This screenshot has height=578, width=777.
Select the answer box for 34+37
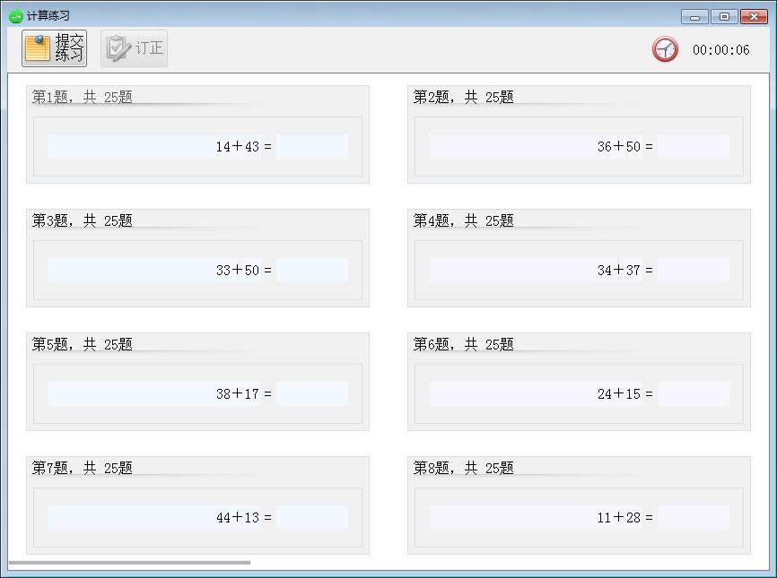tap(693, 270)
